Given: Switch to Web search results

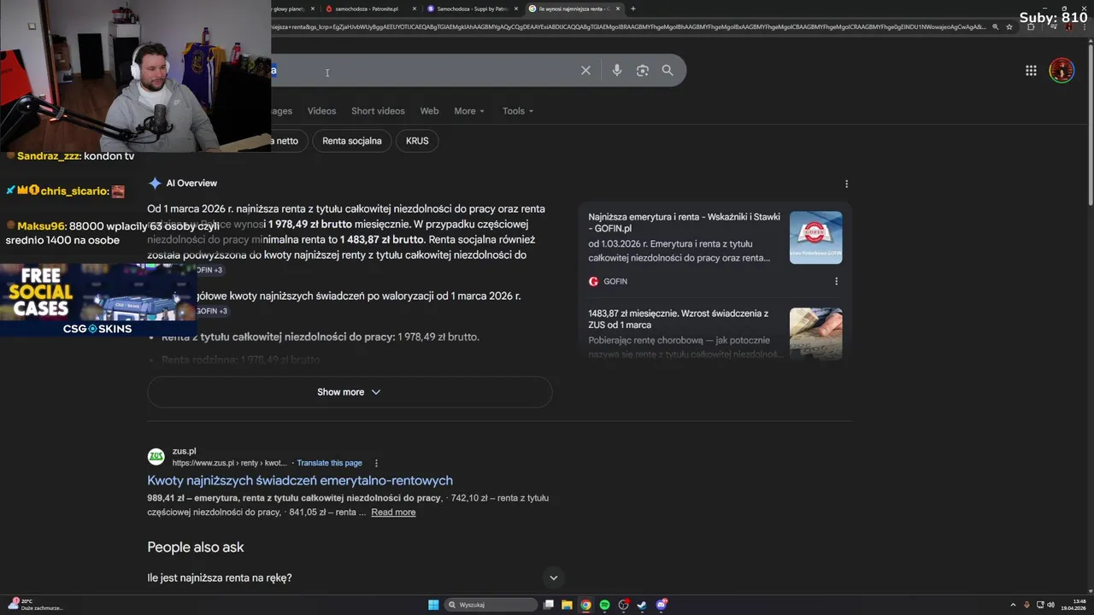Looking at the screenshot, I should (429, 111).
